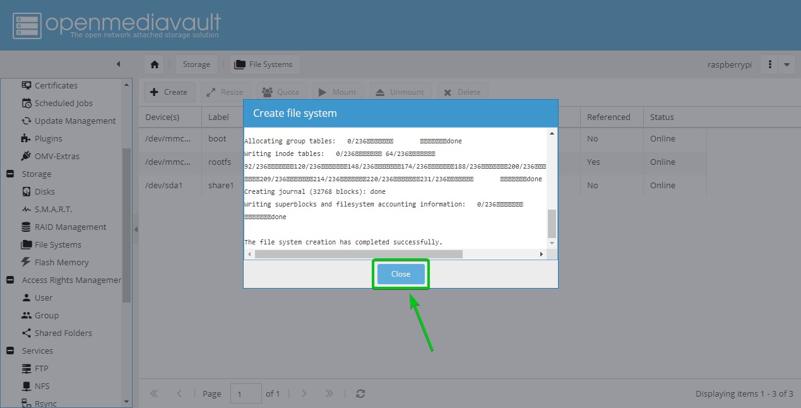The height and width of the screenshot is (408, 801).
Task: Click the dialog output vertical scrollbar thumb
Action: coord(552,223)
